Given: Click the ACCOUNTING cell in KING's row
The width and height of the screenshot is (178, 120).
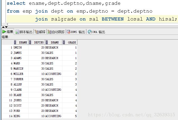Looking at the screenshot, I should click(x=54, y=116).
